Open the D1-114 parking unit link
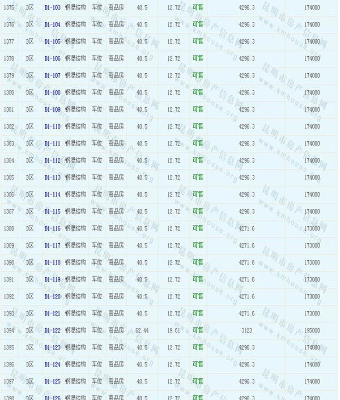Screen dimensions: 340x400 point(52,195)
